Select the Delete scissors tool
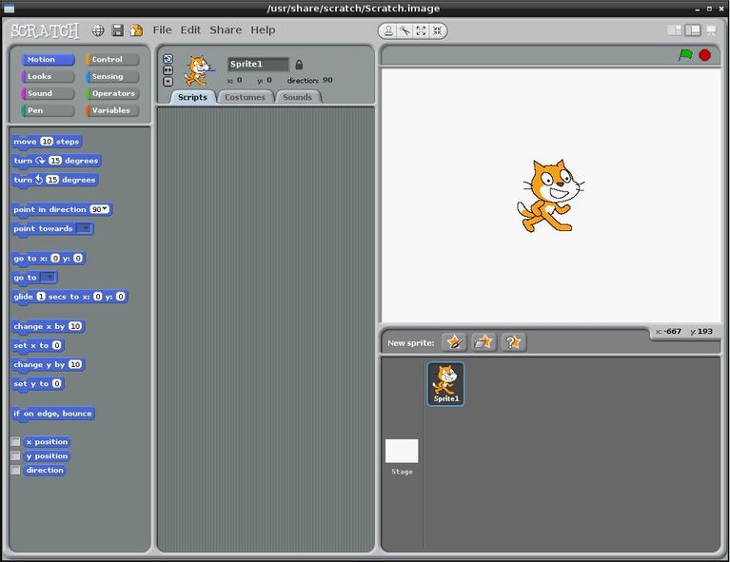Viewport: 730px width, 562px height. pyautogui.click(x=404, y=30)
